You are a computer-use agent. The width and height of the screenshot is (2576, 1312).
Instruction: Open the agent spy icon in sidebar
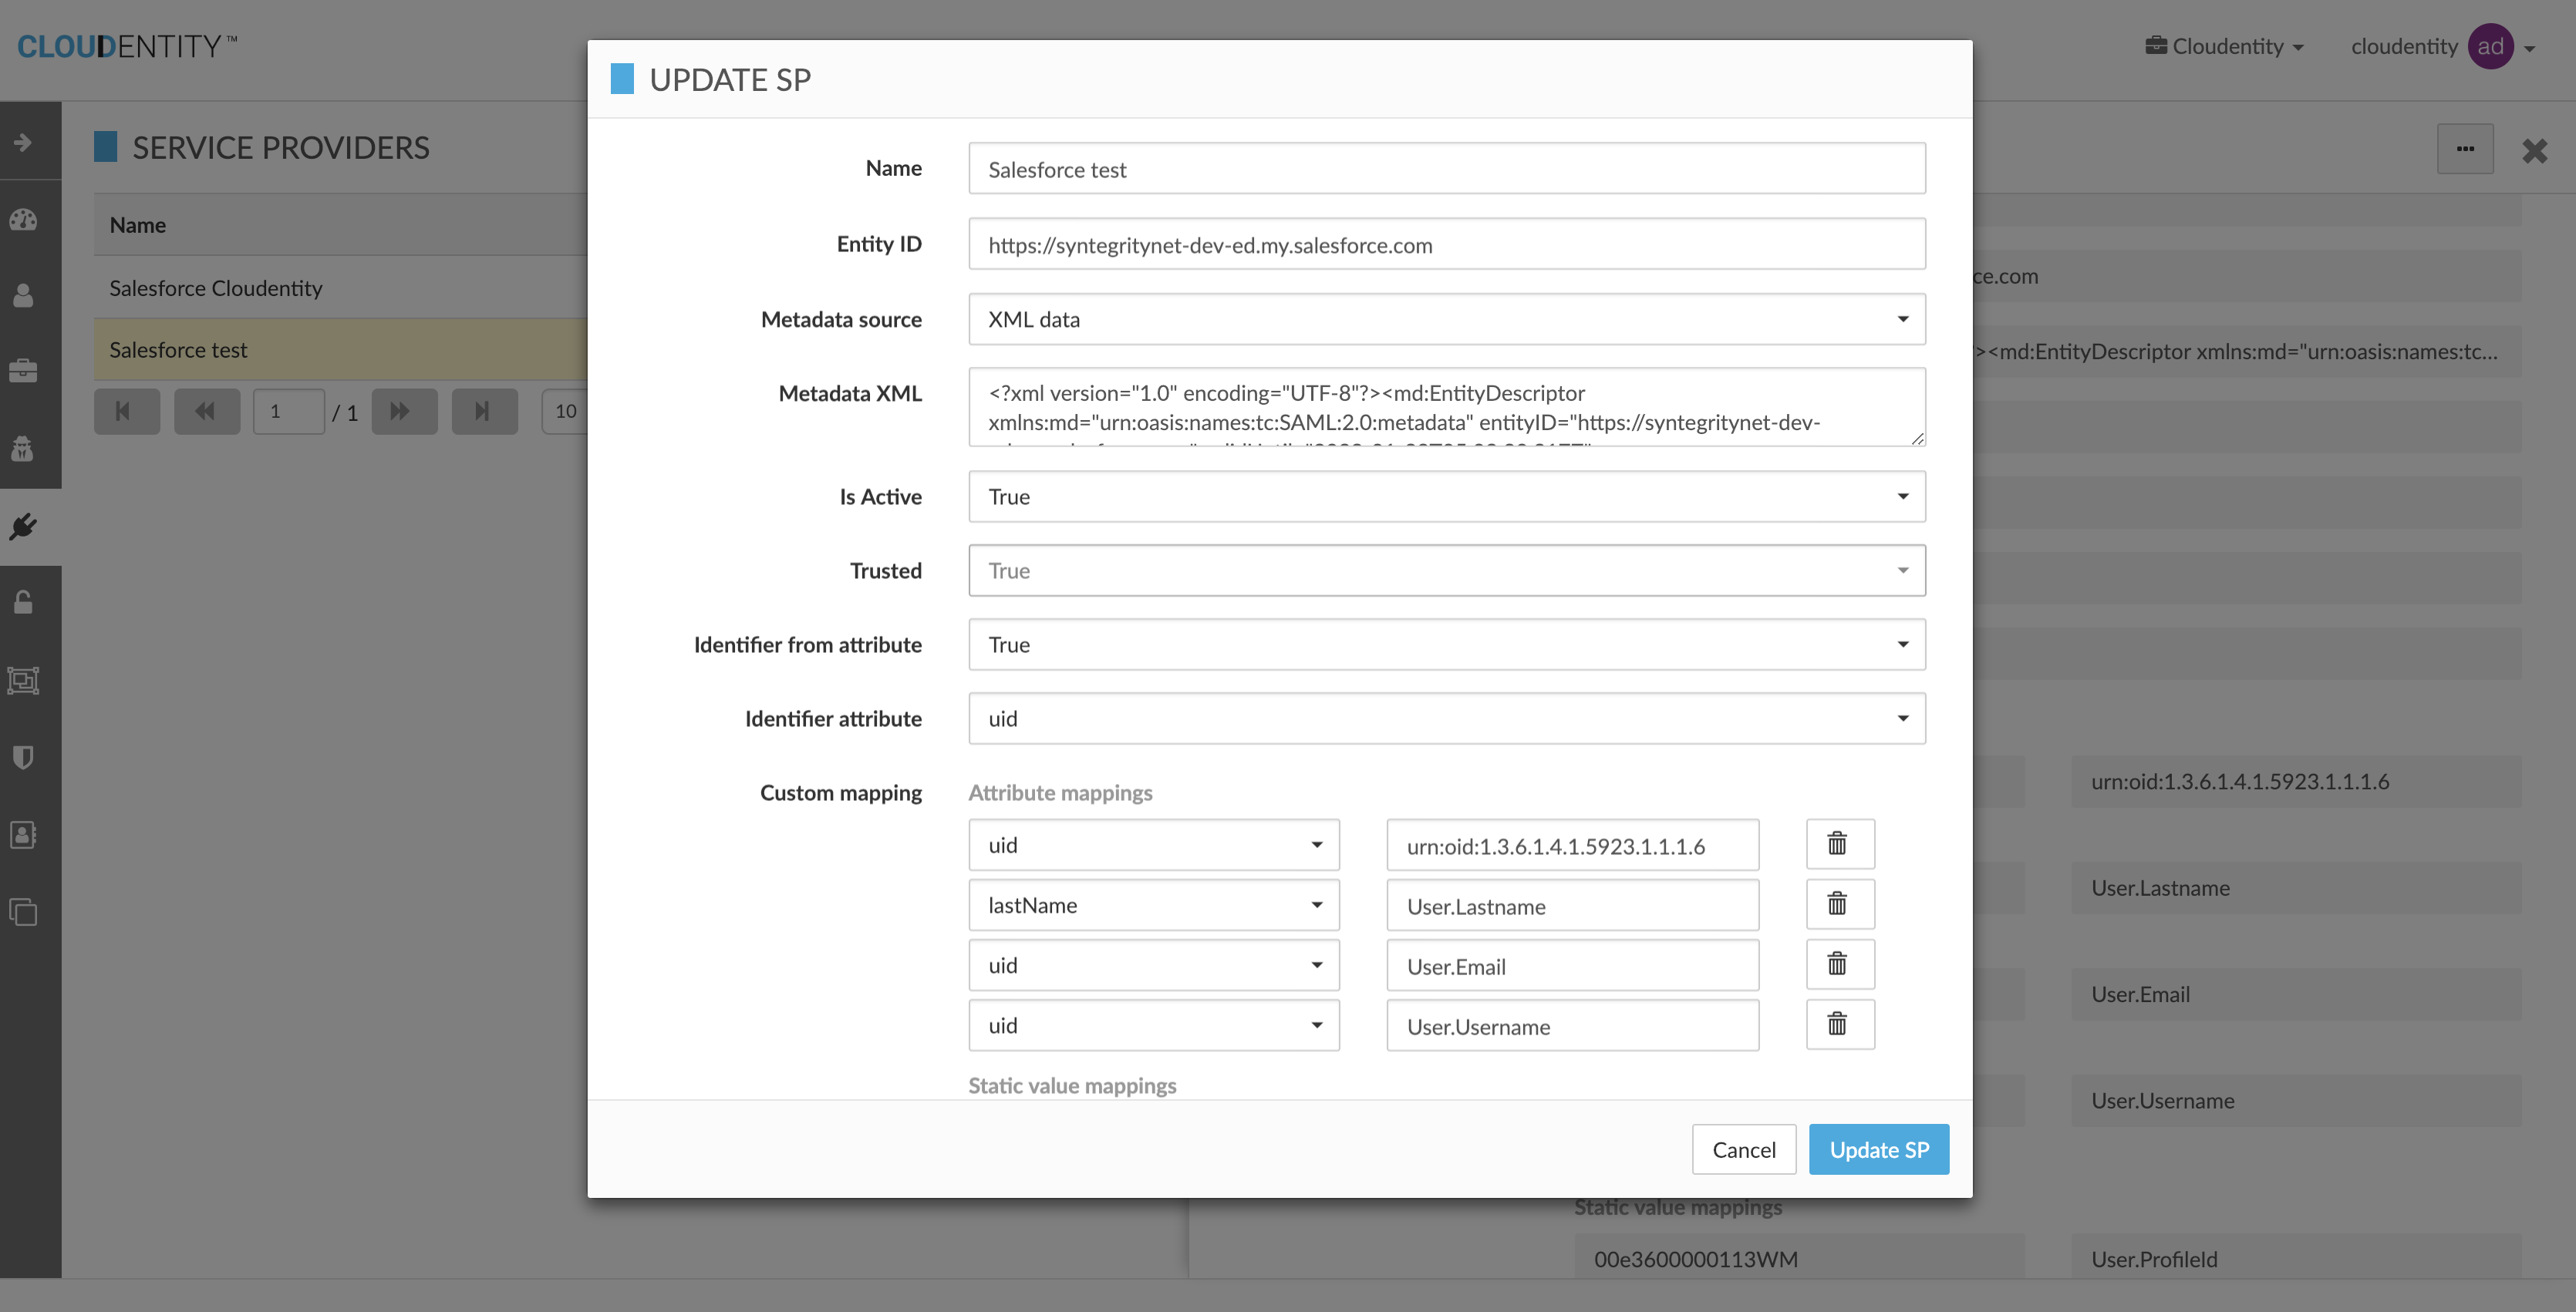point(24,448)
